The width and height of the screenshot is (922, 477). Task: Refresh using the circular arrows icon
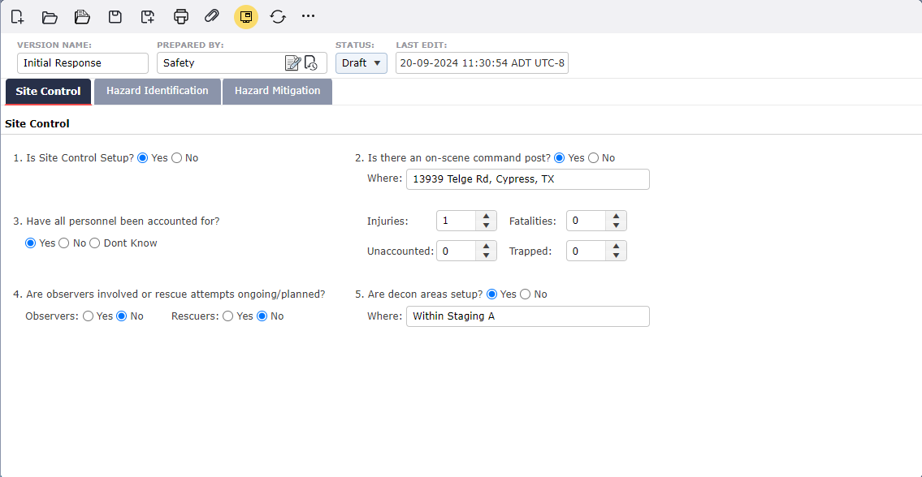(x=278, y=16)
